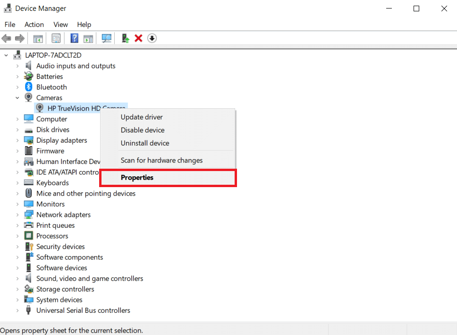Click the Network adapters icon
Image resolution: width=457 pixels, height=335 pixels.
(28, 215)
